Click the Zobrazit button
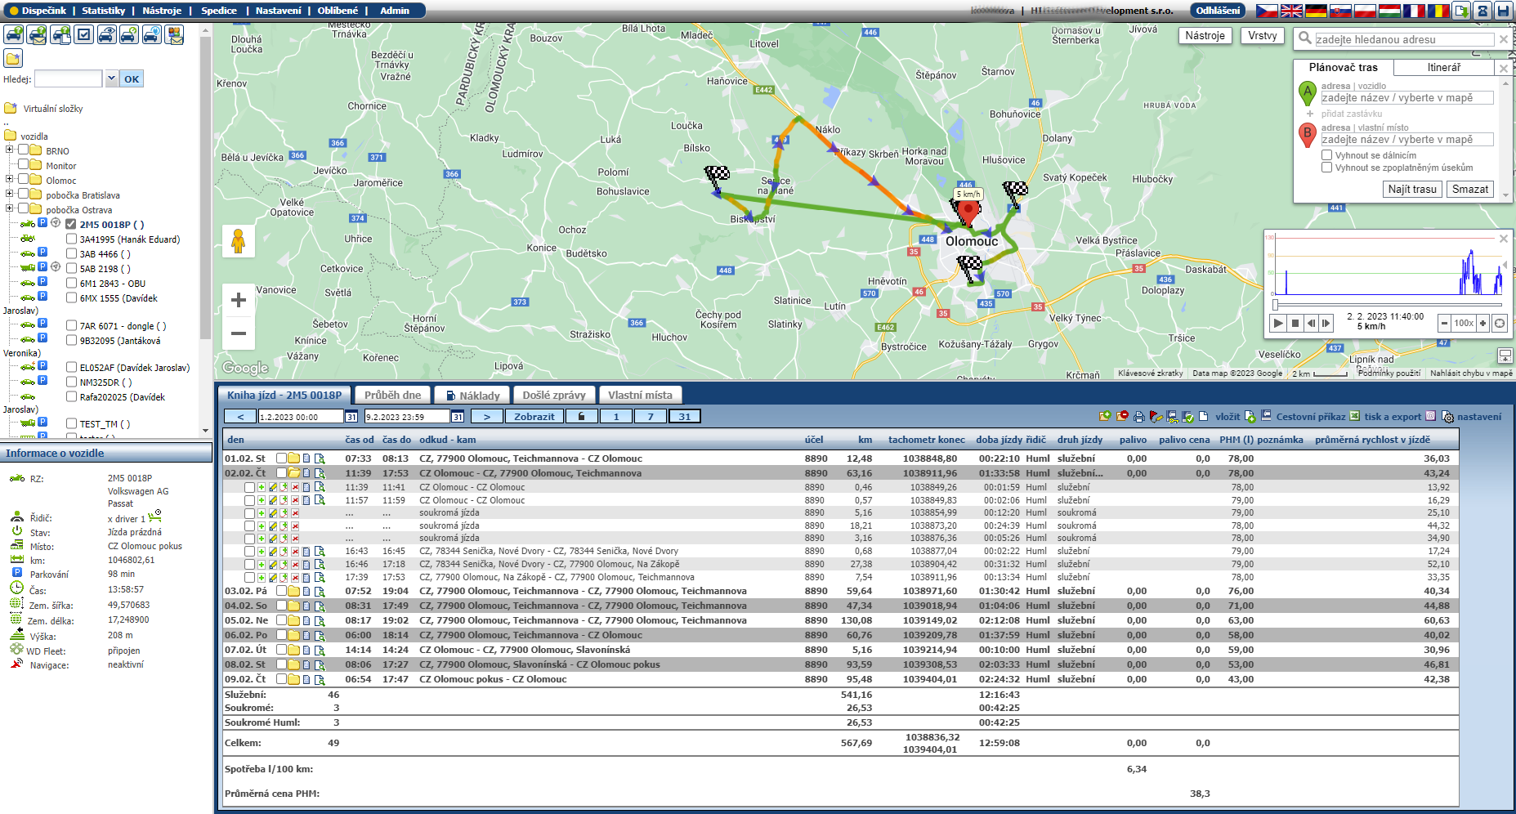 [534, 417]
